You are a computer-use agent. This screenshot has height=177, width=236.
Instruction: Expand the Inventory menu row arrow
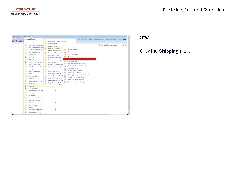click(55, 86)
